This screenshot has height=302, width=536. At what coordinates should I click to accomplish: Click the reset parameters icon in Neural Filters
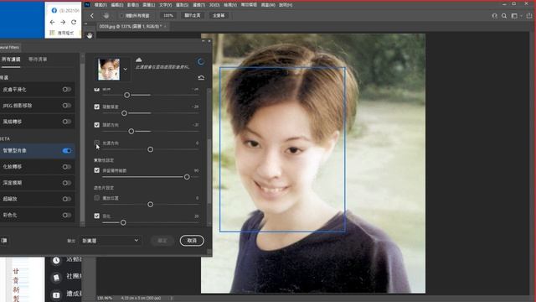pyautogui.click(x=201, y=77)
